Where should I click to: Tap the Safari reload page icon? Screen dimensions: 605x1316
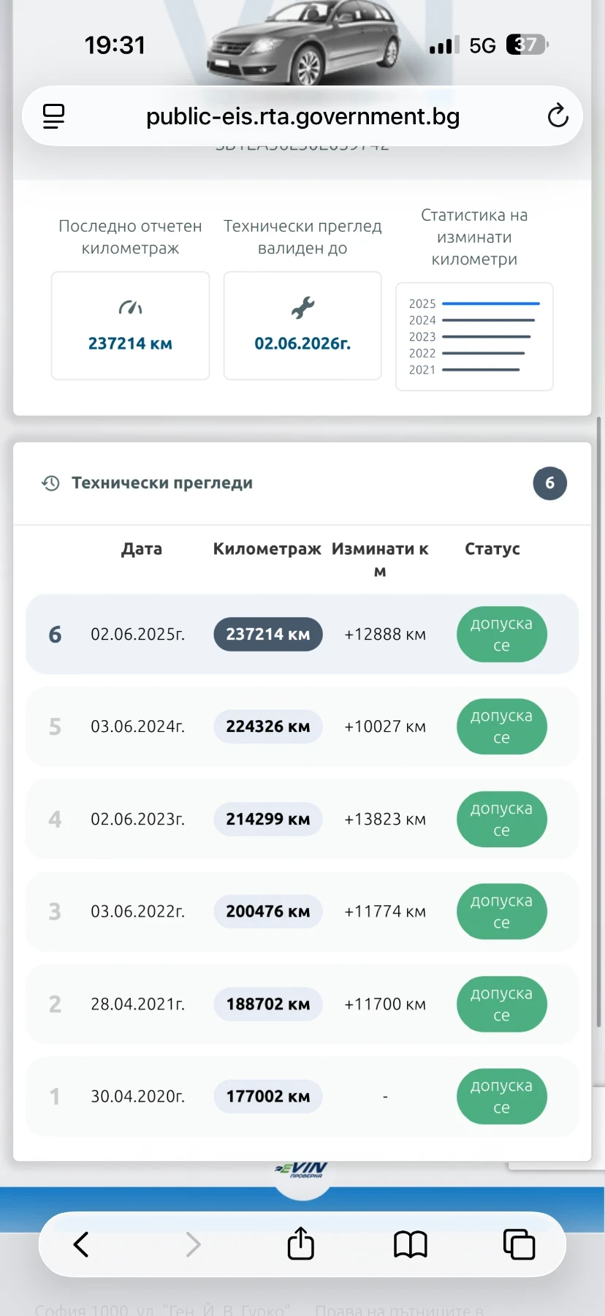(x=558, y=116)
